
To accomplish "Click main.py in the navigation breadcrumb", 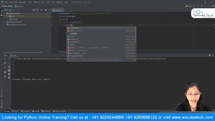I will (19, 6).
